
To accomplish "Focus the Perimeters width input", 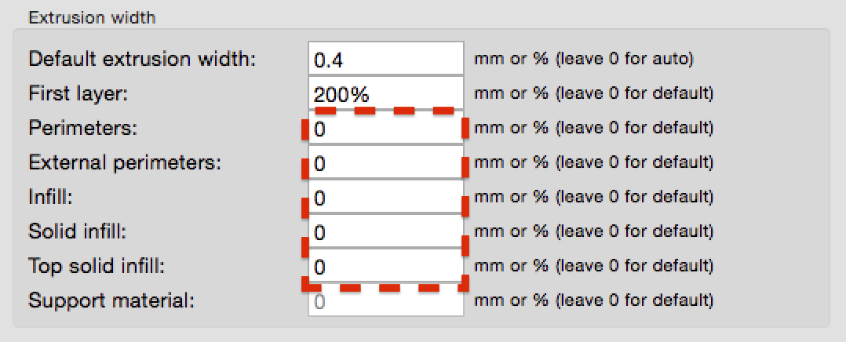I will (386, 128).
